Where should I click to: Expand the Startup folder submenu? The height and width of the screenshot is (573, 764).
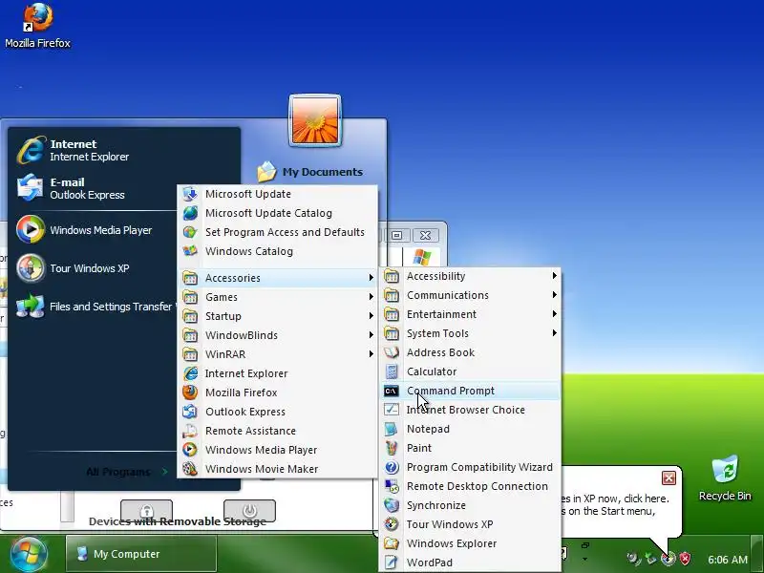[x=278, y=316]
